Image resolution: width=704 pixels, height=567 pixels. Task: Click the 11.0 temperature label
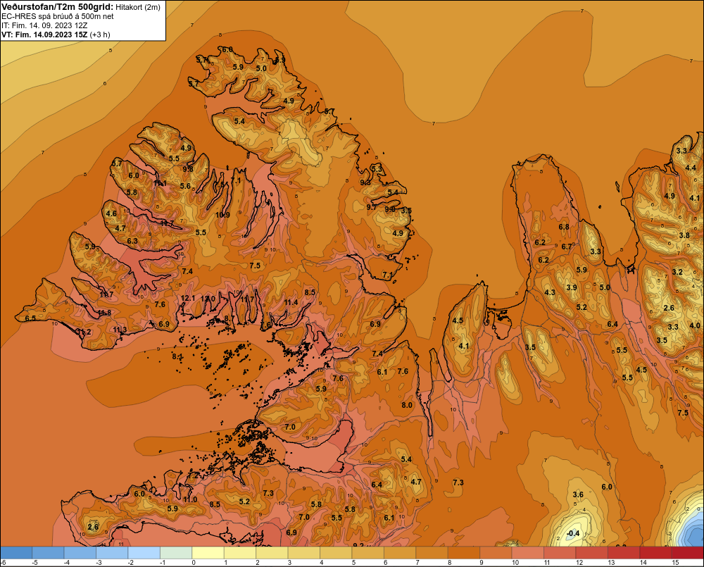coord(190,499)
